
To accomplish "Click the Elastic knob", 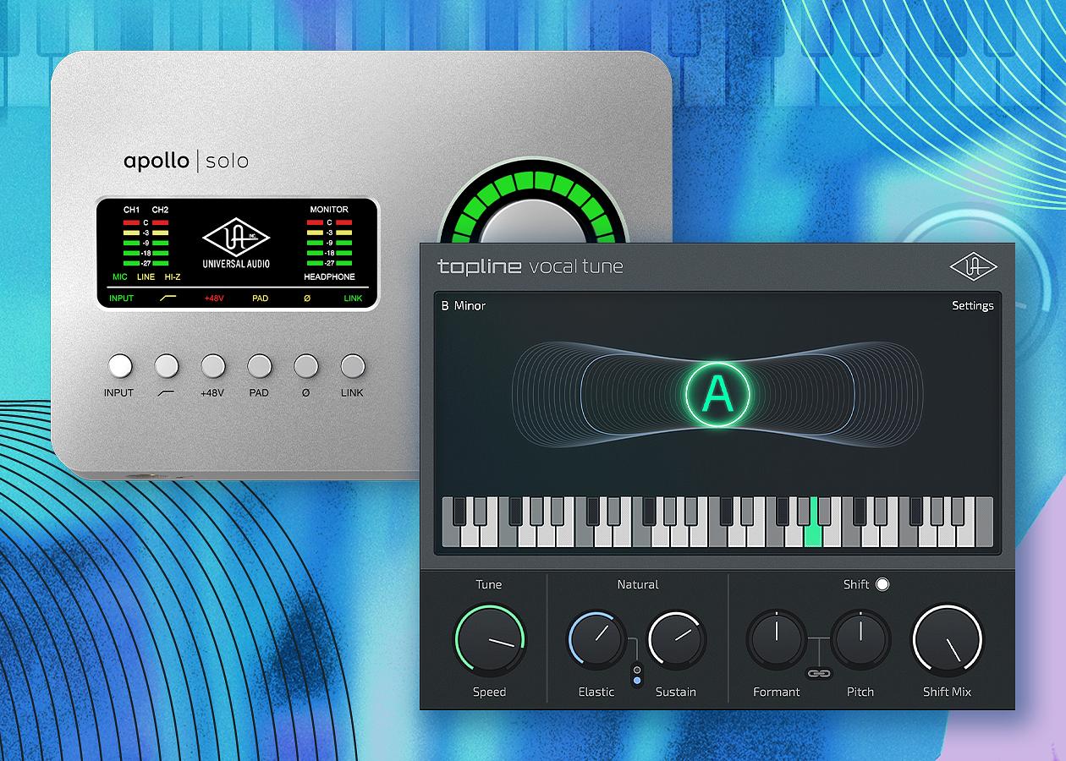I will point(596,639).
